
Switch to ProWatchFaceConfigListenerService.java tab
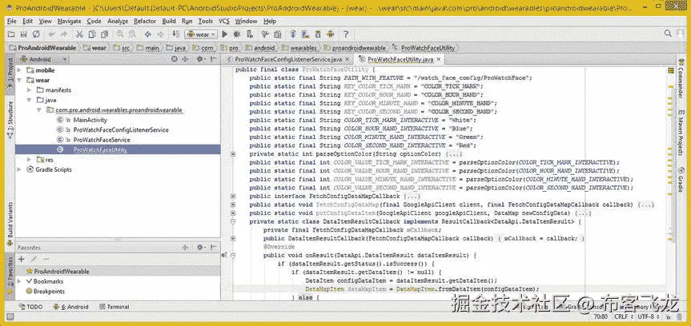pos(288,59)
